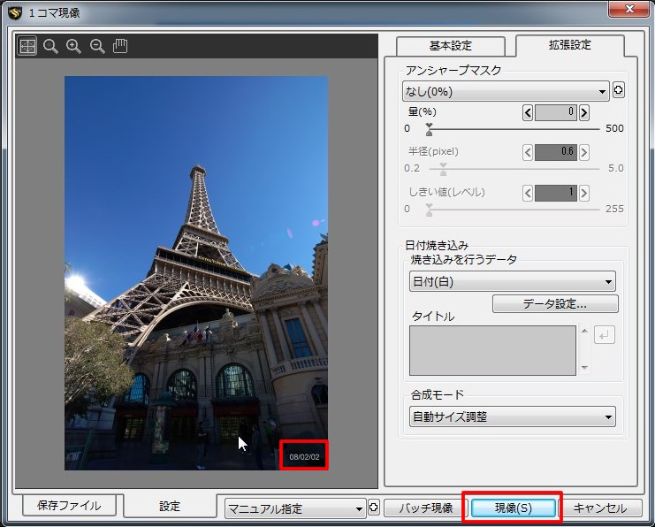Viewport: 655px width, 527px height.
Task: Switch to the 拡張設定 tab
Action: point(570,45)
